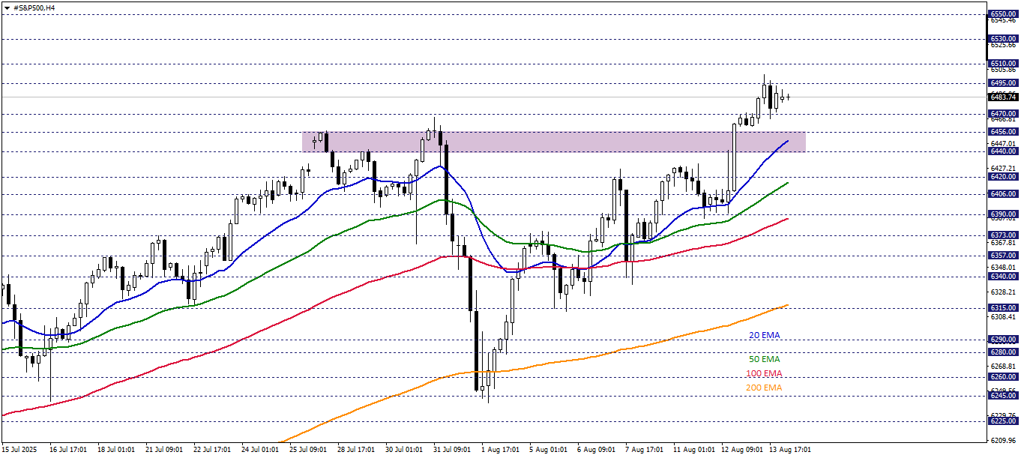The height and width of the screenshot is (458, 1021).
Task: Select the 6420.00 price level label
Action: (1003, 176)
